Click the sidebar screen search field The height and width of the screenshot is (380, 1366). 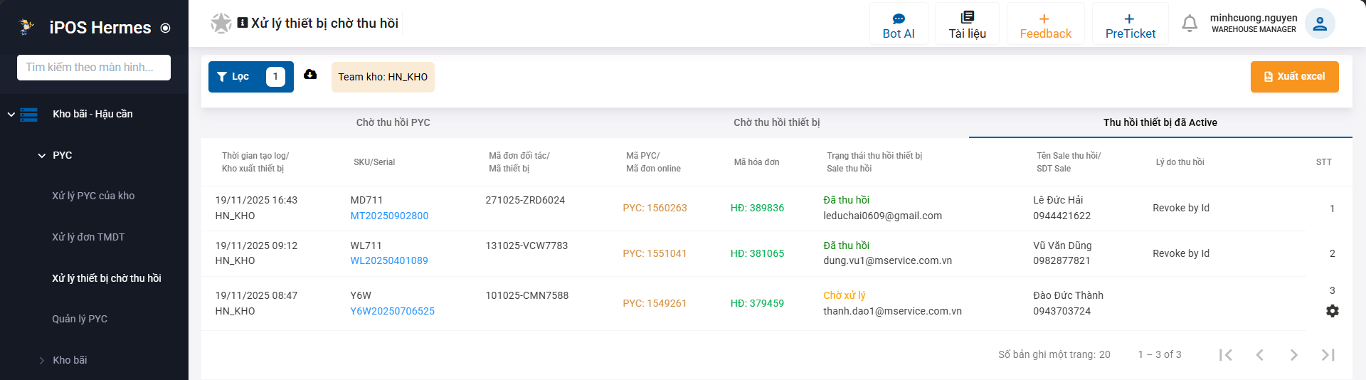(94, 68)
